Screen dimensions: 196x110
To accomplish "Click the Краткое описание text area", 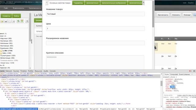I will click(95, 62).
